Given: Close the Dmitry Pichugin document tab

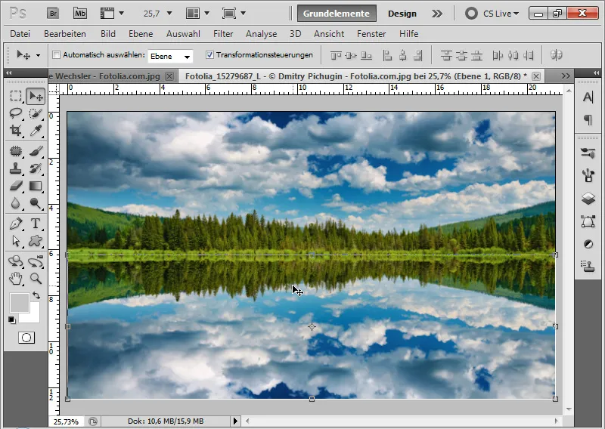Looking at the screenshot, I should click(536, 76).
